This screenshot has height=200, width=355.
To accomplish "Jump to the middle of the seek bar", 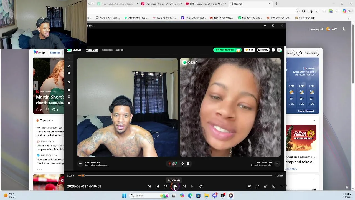I will (175, 176).
